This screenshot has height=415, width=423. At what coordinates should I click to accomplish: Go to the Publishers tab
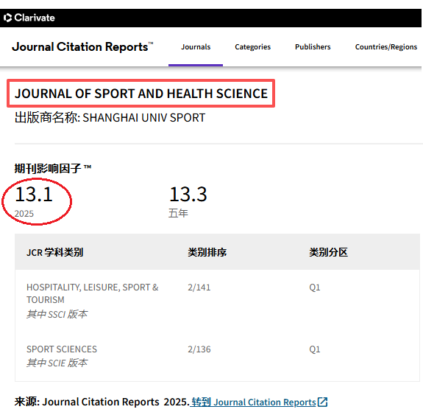point(313,47)
